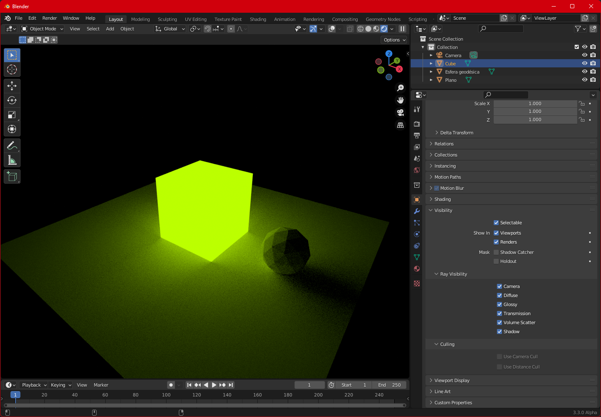601x417 pixels.
Task: Open the Add menu in viewport header
Action: click(x=110, y=29)
